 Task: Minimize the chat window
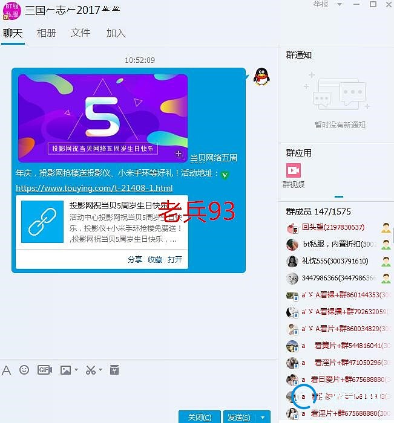[356, 4]
